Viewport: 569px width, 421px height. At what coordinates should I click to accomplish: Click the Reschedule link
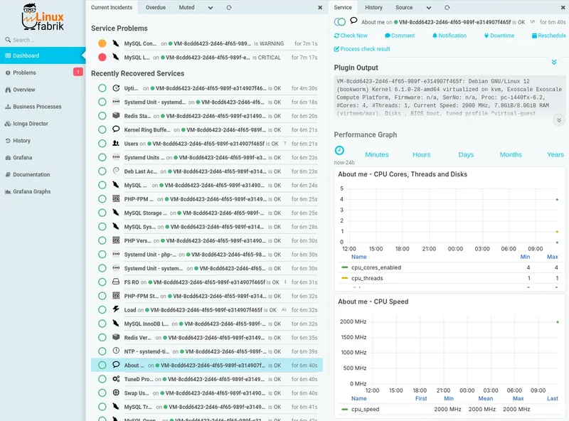(548, 36)
